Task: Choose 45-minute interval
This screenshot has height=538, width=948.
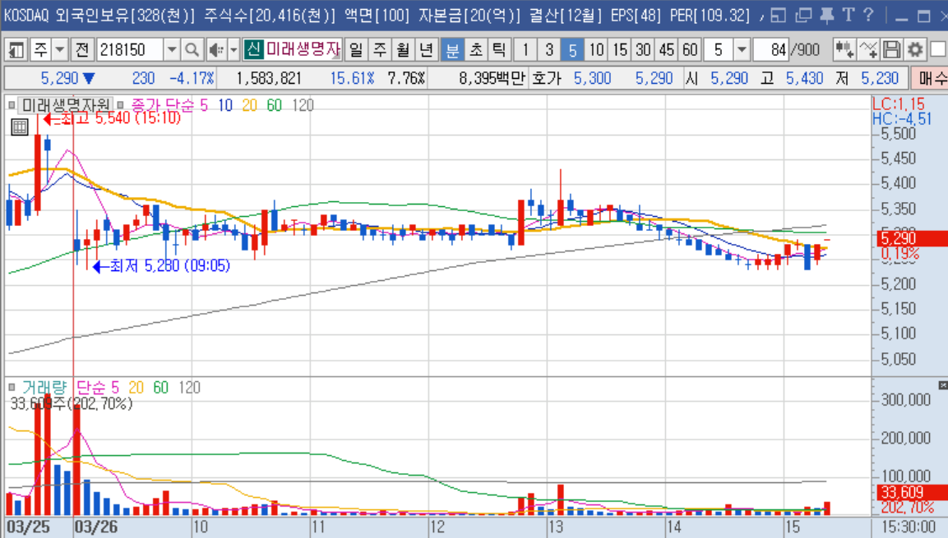Action: [x=667, y=49]
